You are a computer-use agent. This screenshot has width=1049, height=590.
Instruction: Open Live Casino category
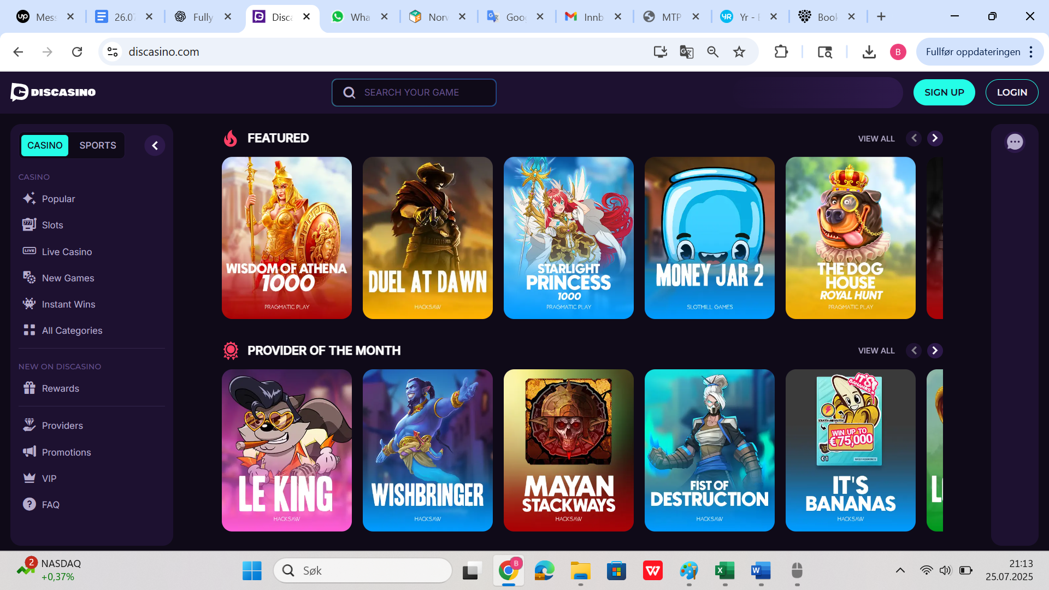tap(67, 252)
